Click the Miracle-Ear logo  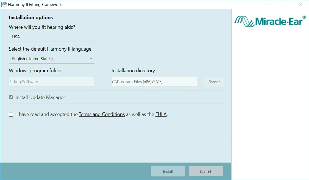tap(270, 21)
